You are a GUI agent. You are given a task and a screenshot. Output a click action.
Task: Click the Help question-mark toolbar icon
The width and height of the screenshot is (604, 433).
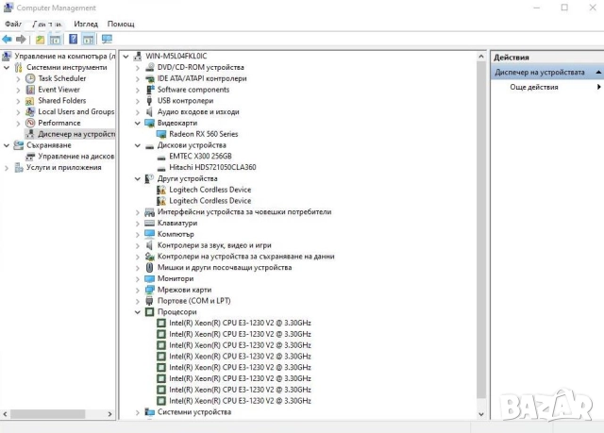click(72, 39)
